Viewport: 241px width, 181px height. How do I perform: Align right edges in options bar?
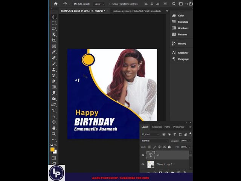[x=158, y=4]
